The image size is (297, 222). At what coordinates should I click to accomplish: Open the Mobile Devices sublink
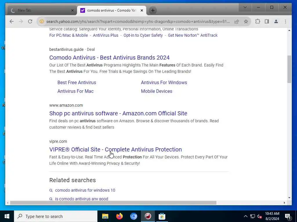[156, 91]
